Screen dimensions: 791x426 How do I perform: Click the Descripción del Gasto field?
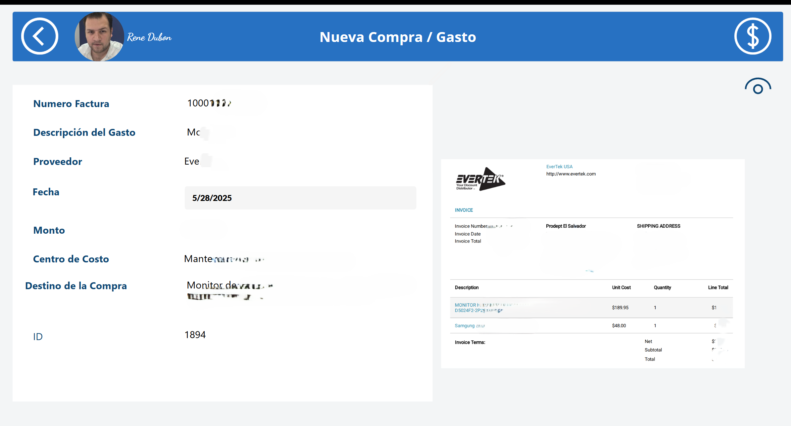(x=199, y=132)
